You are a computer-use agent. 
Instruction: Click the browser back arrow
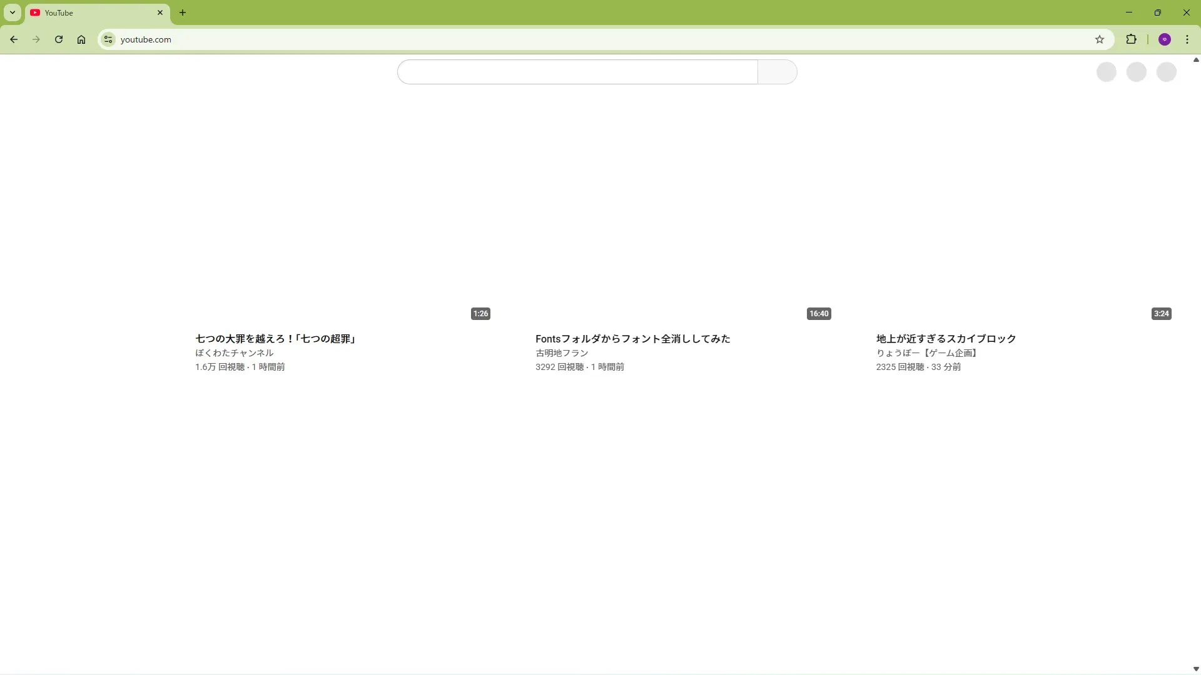(14, 39)
